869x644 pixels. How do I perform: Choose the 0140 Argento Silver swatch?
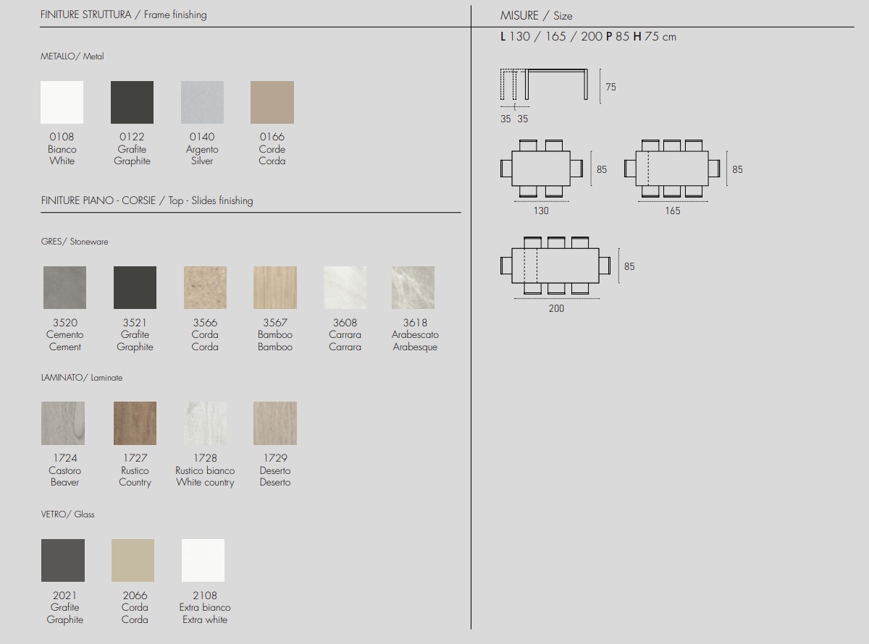click(202, 103)
